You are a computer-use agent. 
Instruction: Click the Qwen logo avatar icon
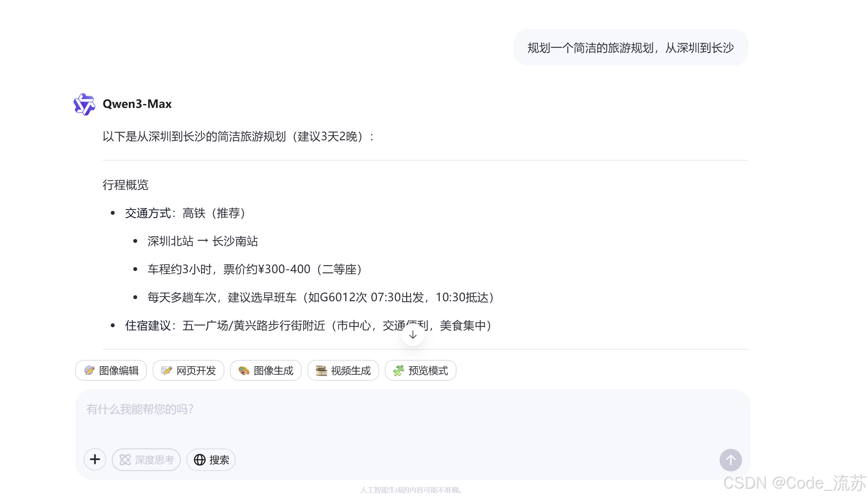(x=84, y=104)
